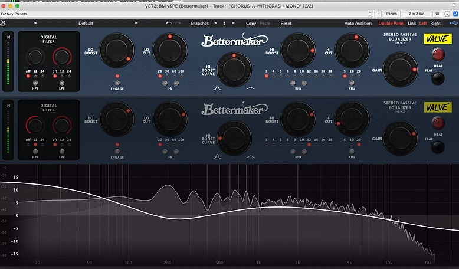
Task: Click the bottom panel LO BOOST knob
Action: [x=117, y=119]
